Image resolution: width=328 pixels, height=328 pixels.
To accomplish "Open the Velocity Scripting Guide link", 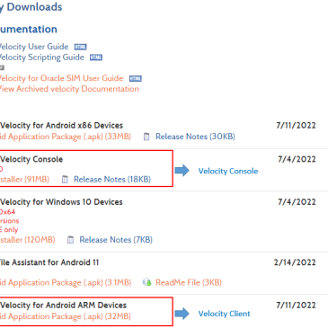I will point(42,58).
